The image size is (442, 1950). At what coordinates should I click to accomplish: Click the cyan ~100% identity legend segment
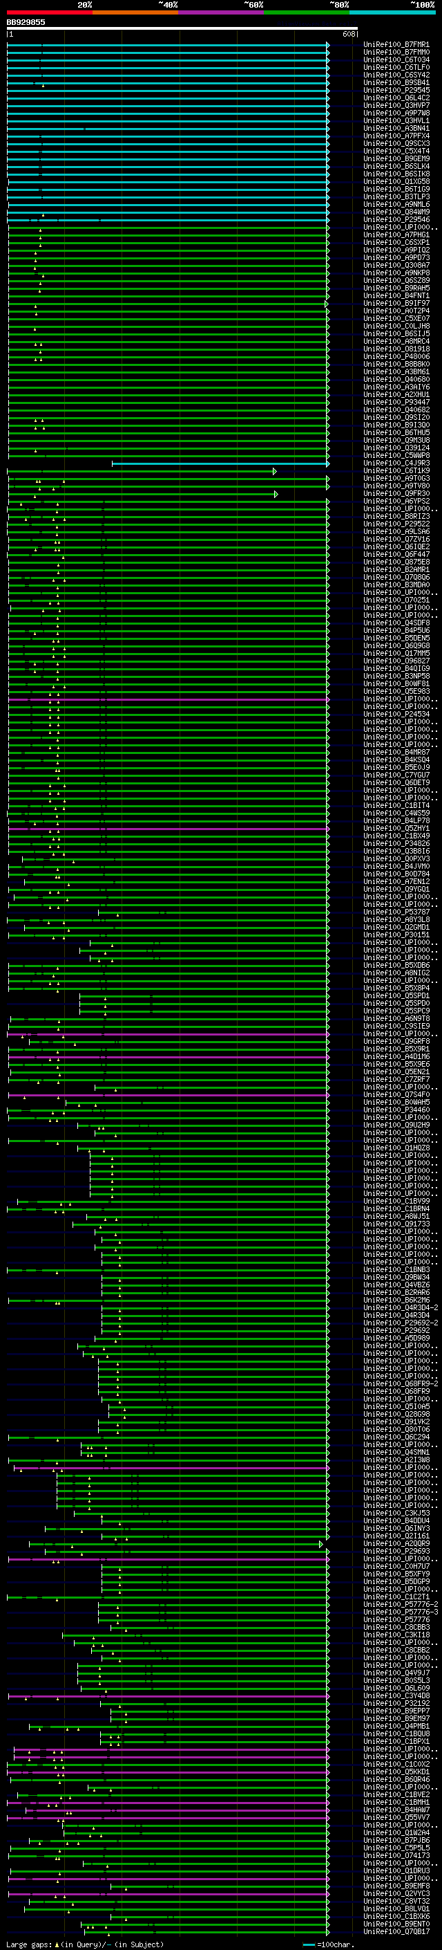click(x=392, y=12)
